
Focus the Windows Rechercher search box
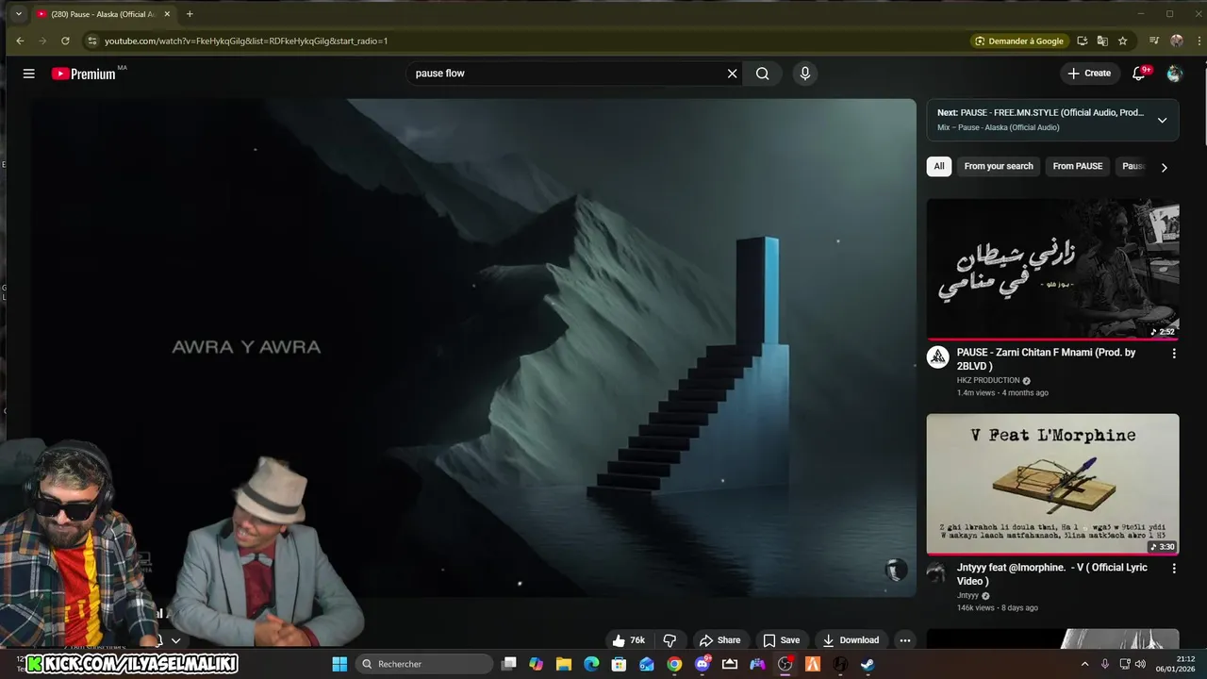click(x=424, y=664)
